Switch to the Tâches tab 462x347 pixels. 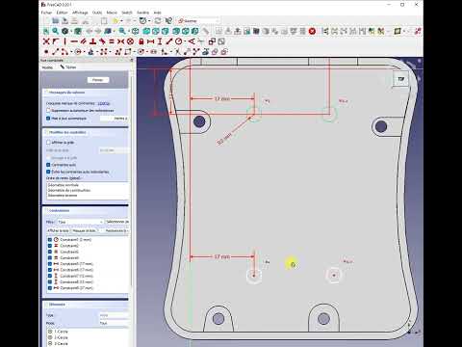[68, 67]
